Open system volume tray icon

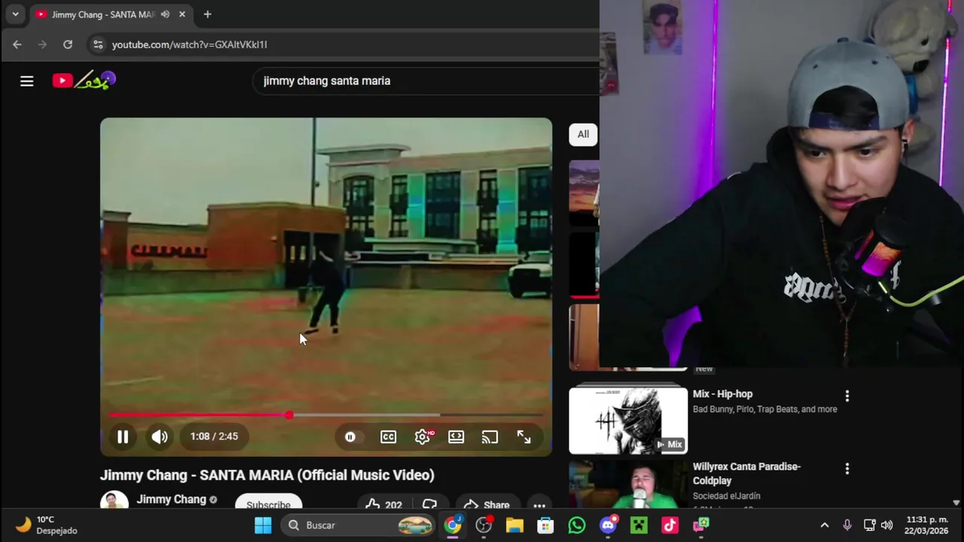pyautogui.click(x=887, y=525)
